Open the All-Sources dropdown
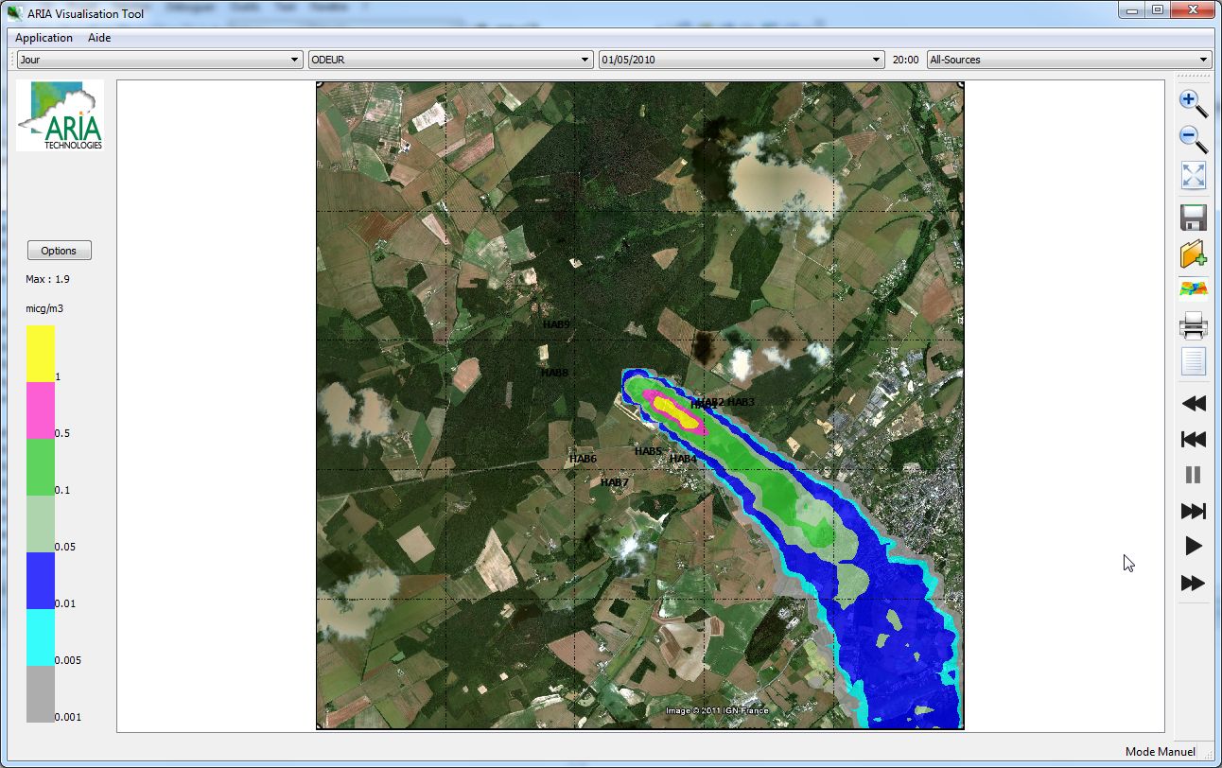1222x768 pixels. pyautogui.click(x=1069, y=60)
